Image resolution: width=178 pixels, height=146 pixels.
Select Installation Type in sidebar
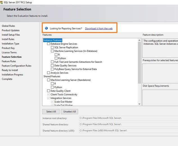tap(10, 44)
